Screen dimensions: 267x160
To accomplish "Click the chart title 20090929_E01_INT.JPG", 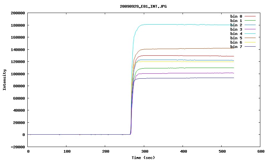I will 143,6.
